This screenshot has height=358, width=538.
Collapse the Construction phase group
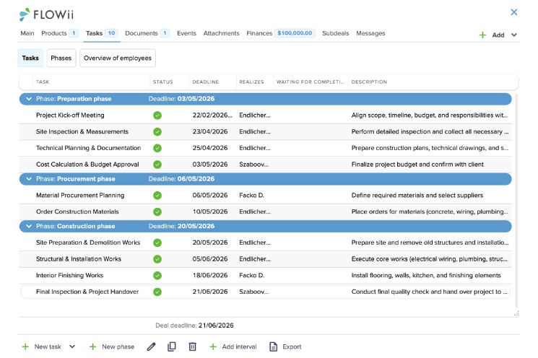tap(29, 227)
